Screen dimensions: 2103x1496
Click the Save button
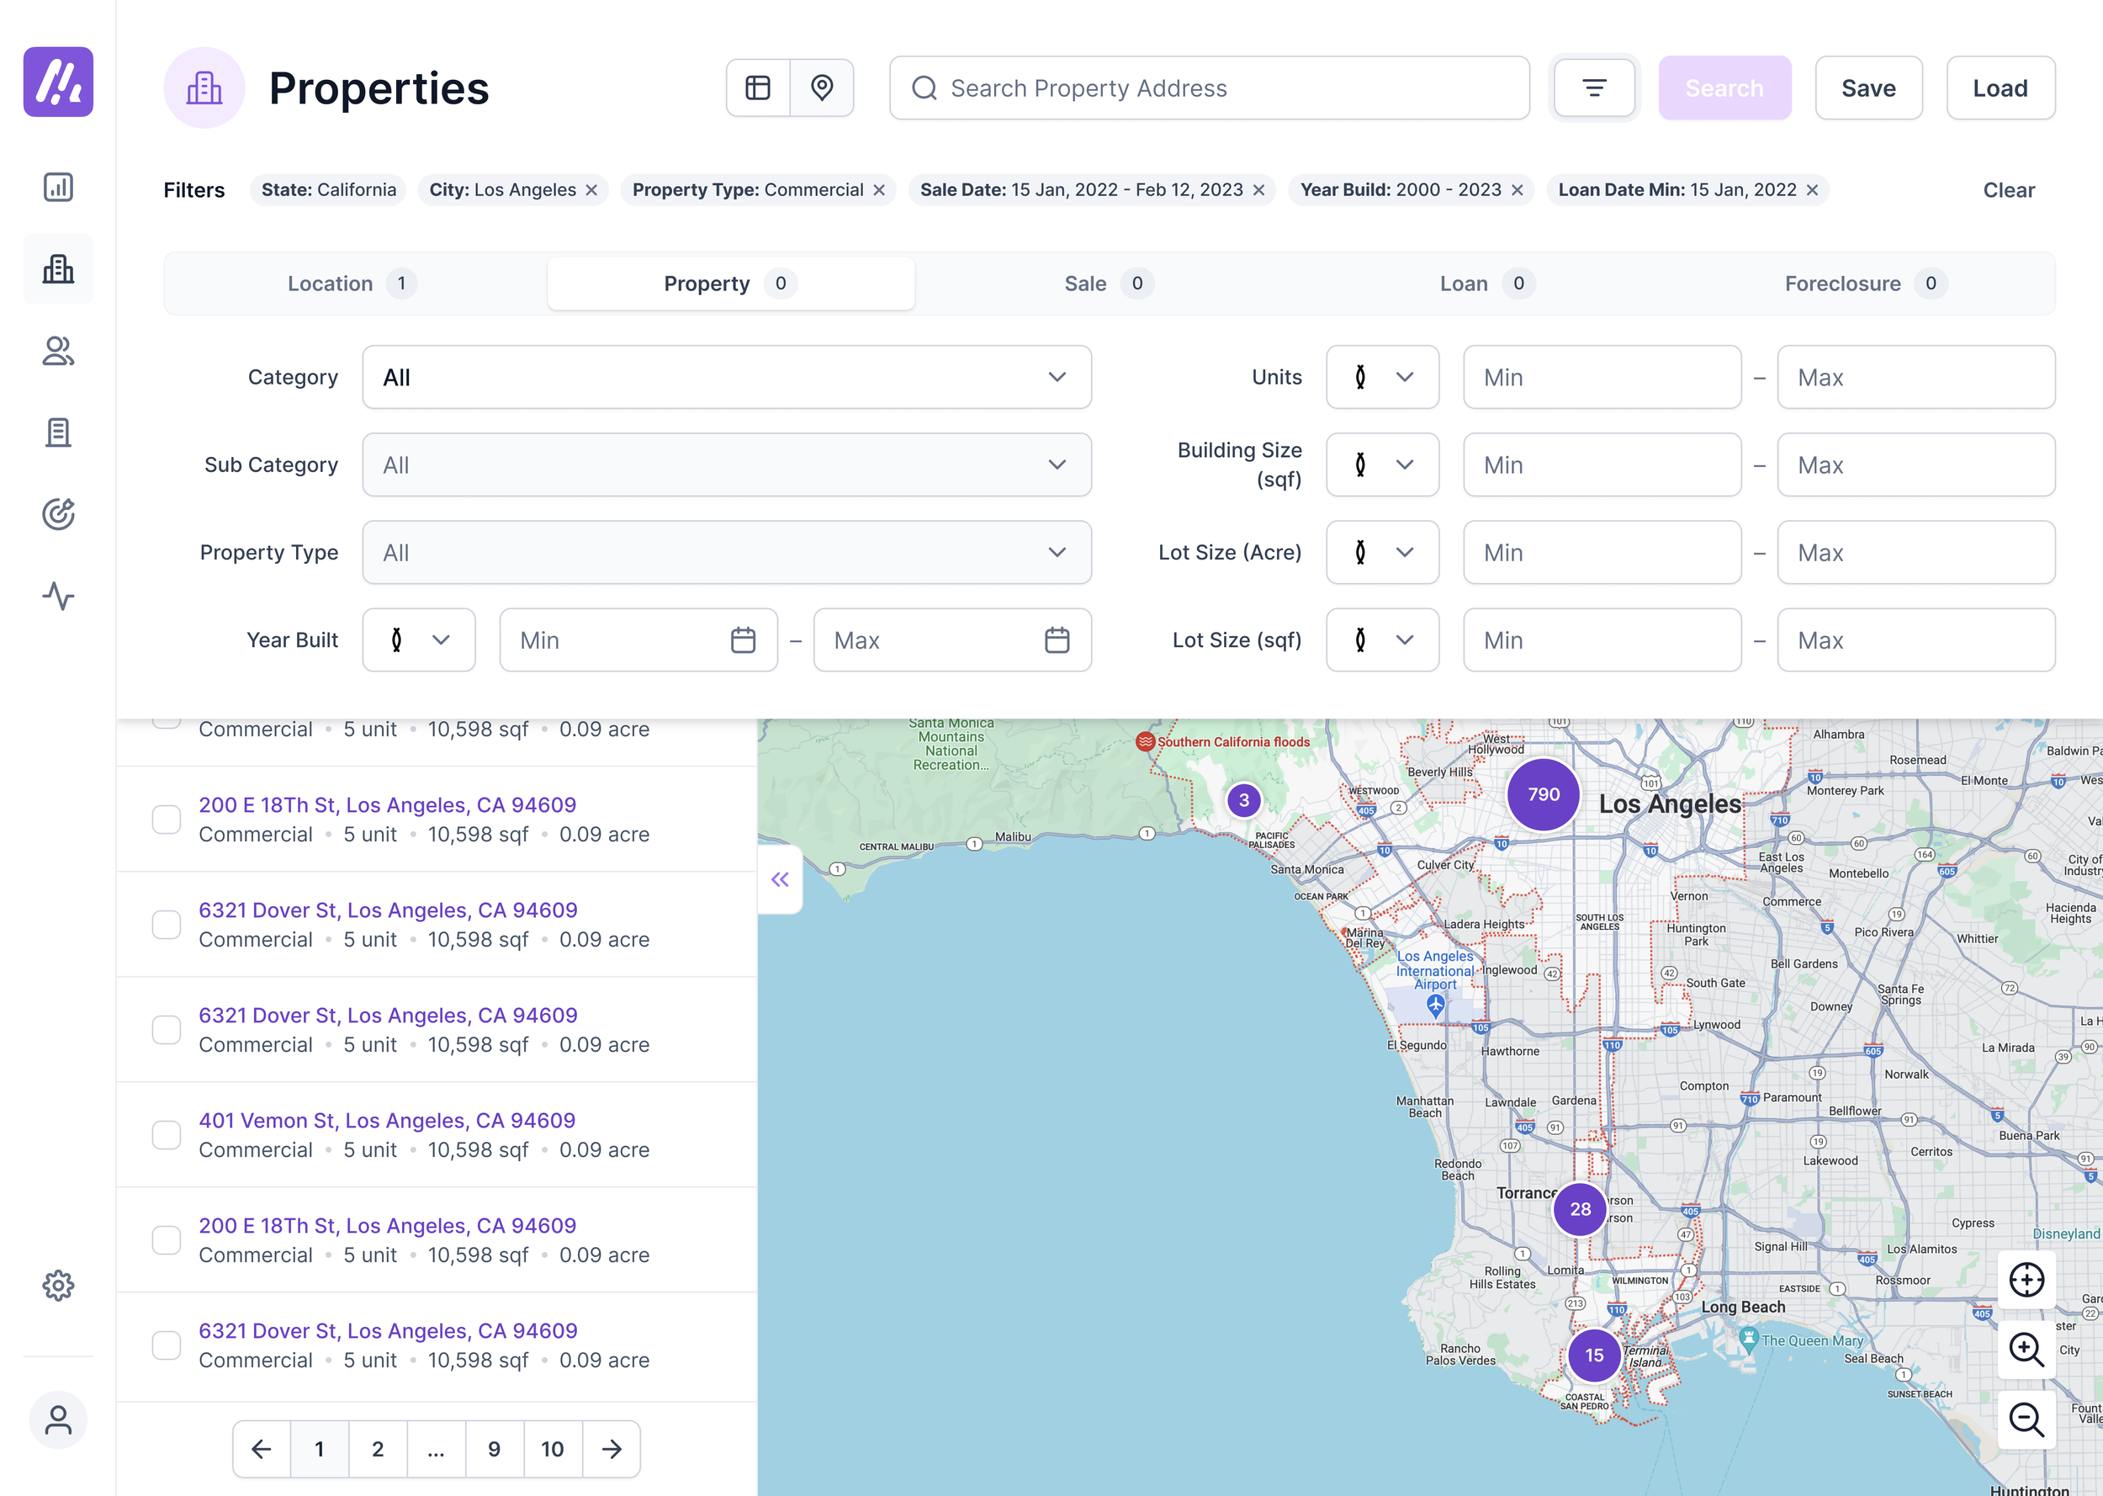point(1867,88)
